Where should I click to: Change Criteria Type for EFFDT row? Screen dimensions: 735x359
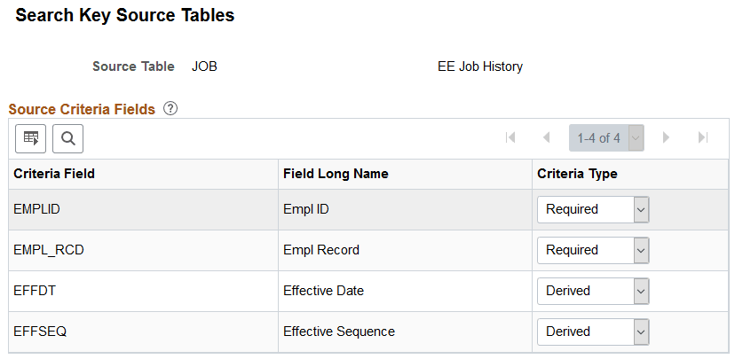coord(593,291)
